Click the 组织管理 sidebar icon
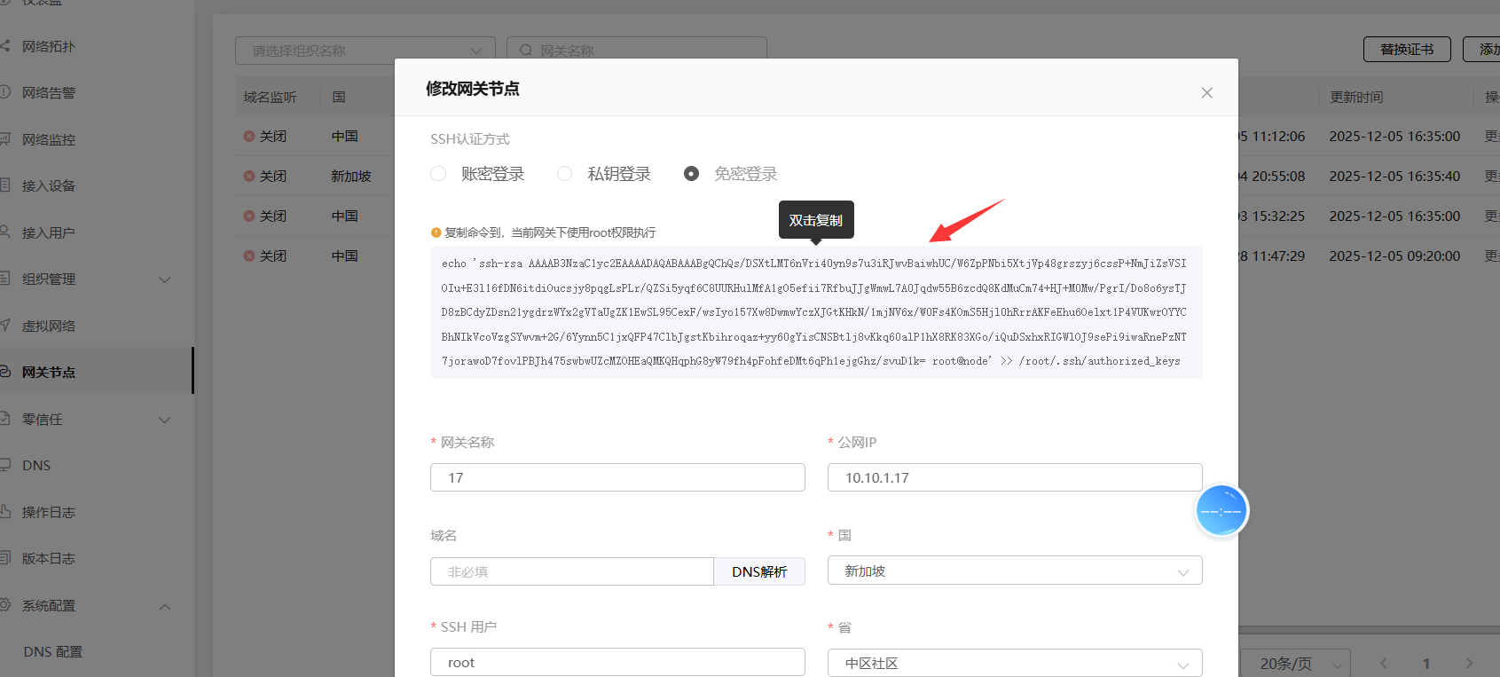This screenshot has width=1500, height=677. (4, 278)
